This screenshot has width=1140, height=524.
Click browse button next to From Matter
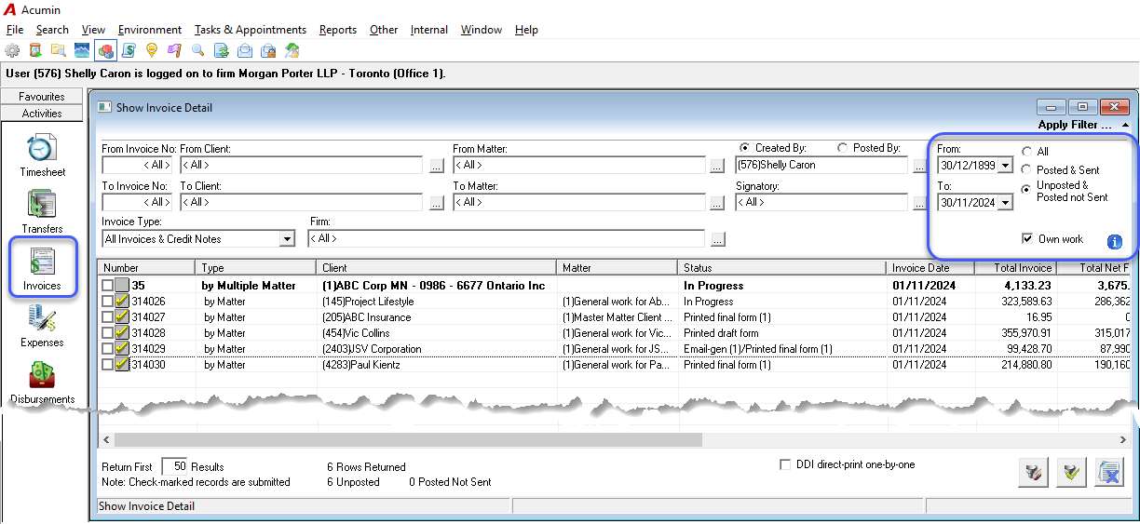[x=716, y=166]
